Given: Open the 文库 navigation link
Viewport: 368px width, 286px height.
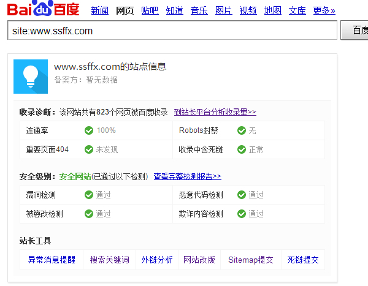Looking at the screenshot, I should [x=297, y=10].
